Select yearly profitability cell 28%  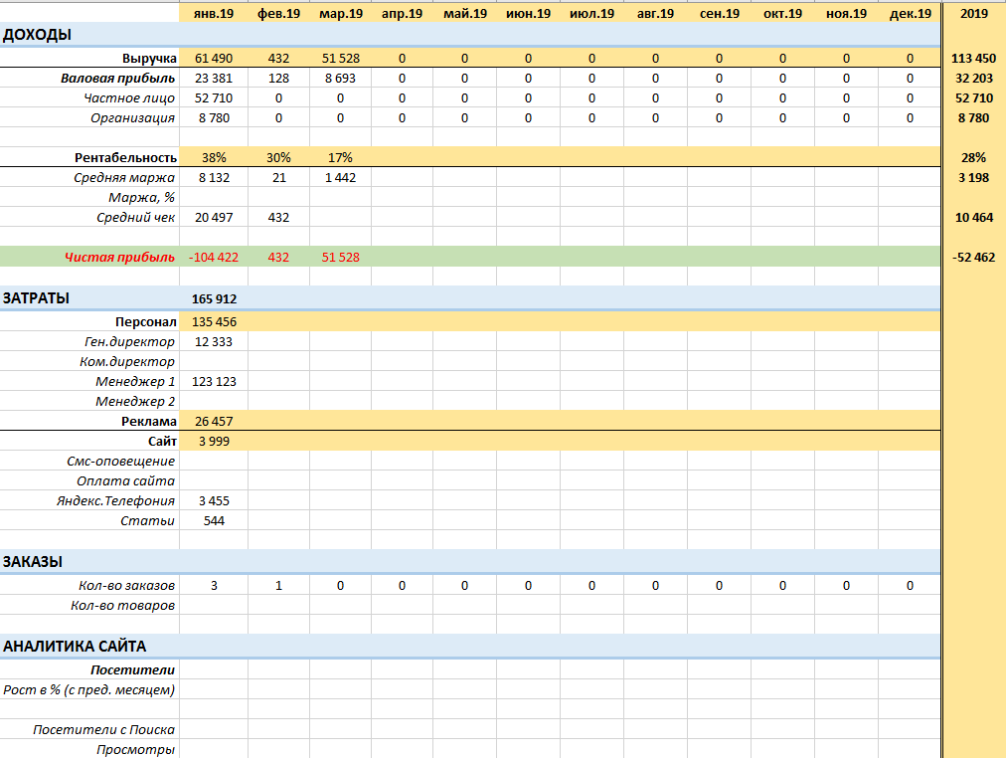973,158
